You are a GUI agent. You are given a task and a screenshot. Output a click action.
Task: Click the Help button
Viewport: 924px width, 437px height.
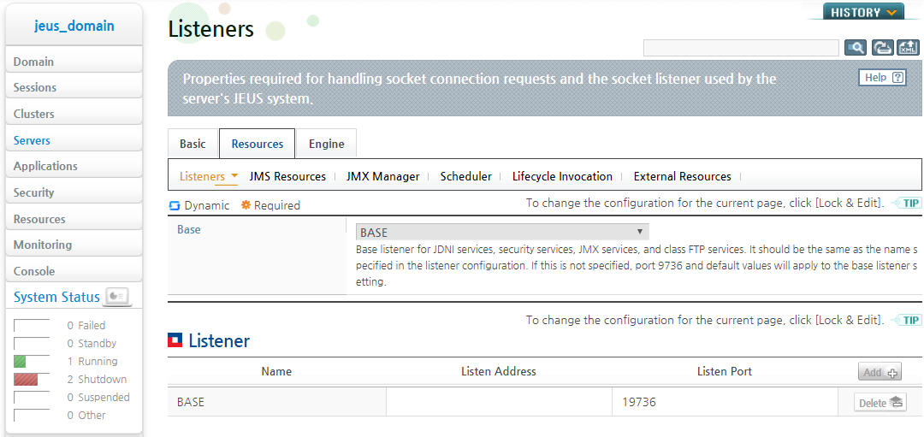coord(881,77)
